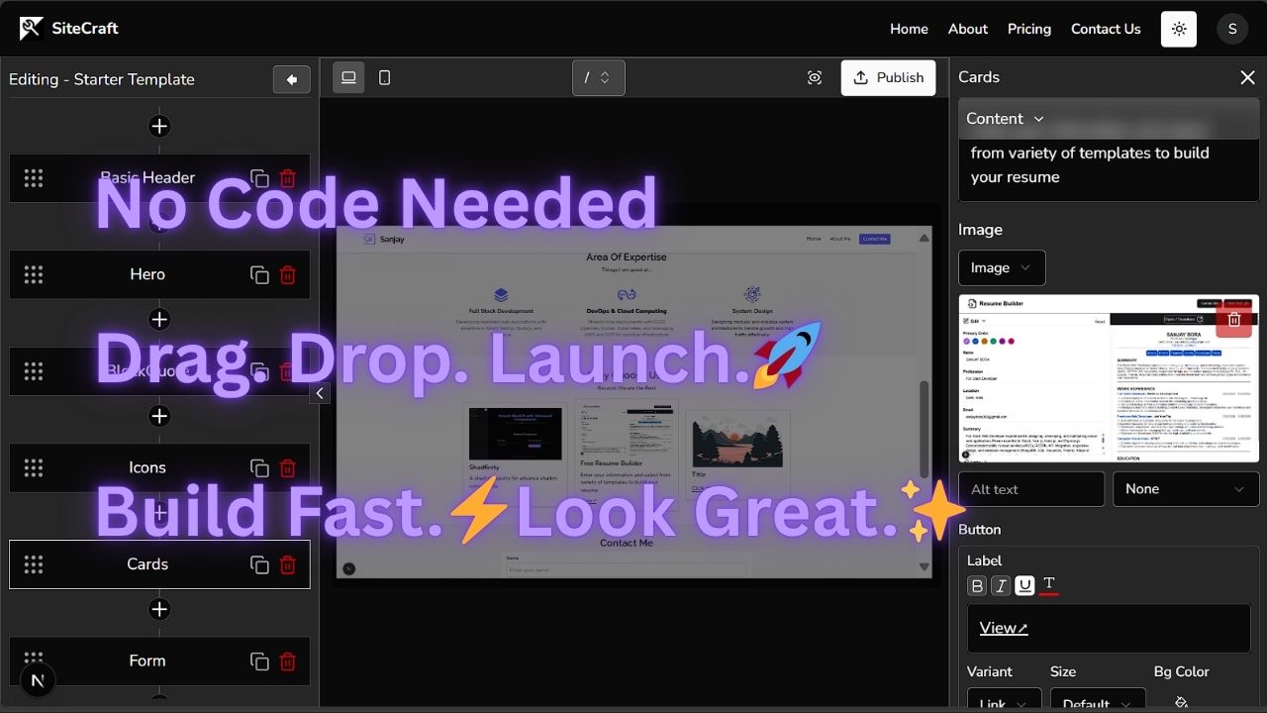Click the preview scan icon beside Publish

[815, 78]
